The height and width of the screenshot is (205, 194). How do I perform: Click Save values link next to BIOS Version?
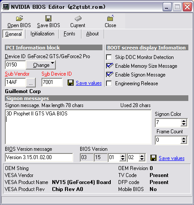tap(172, 158)
